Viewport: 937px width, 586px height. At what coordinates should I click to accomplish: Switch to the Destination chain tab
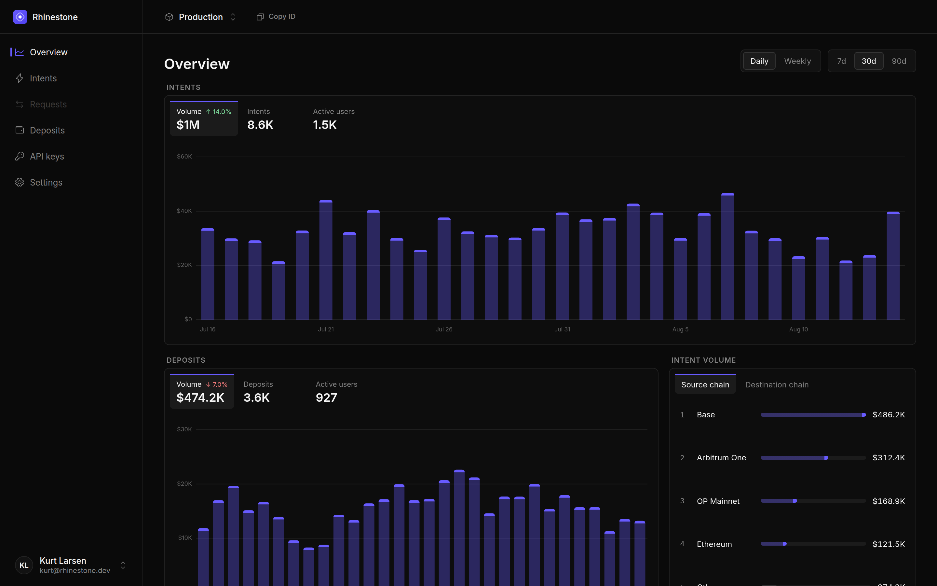pos(777,384)
